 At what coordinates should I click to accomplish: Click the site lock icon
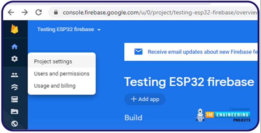click(x=56, y=12)
